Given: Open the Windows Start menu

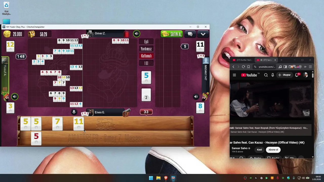Looking at the screenshot, I should coord(151,178).
